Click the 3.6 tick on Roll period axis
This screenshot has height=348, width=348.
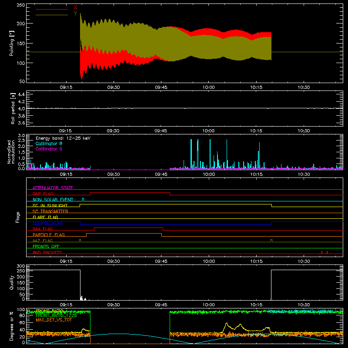(21, 123)
